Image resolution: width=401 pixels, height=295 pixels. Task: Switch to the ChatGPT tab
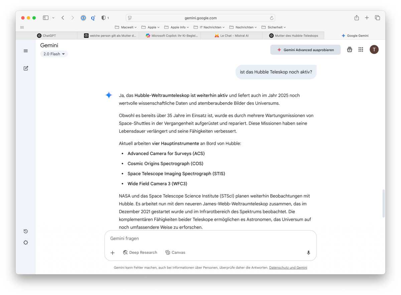coord(46,35)
